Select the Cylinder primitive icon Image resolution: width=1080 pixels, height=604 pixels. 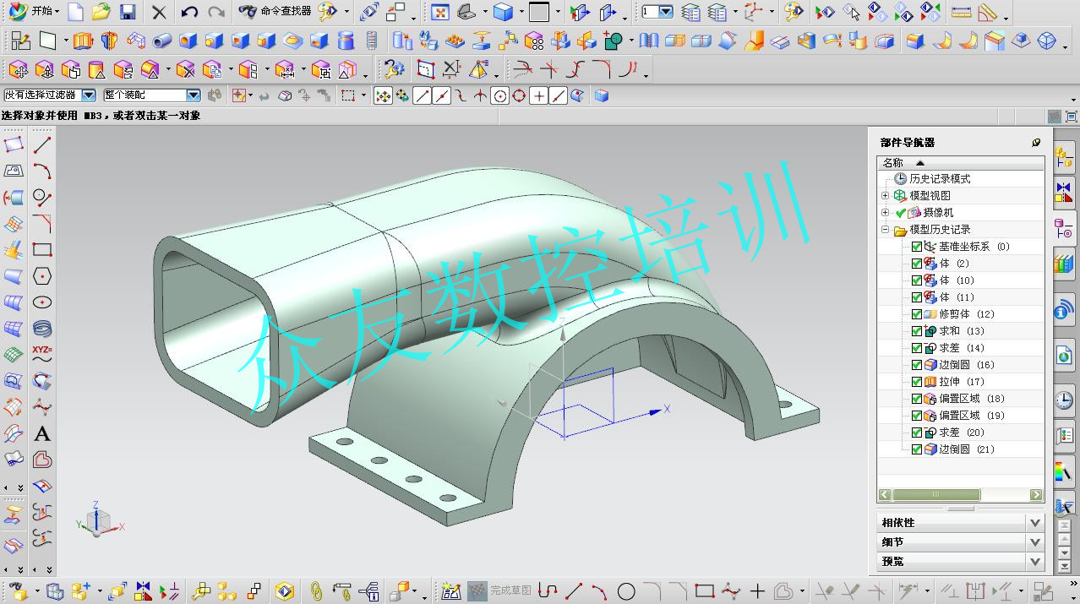346,41
